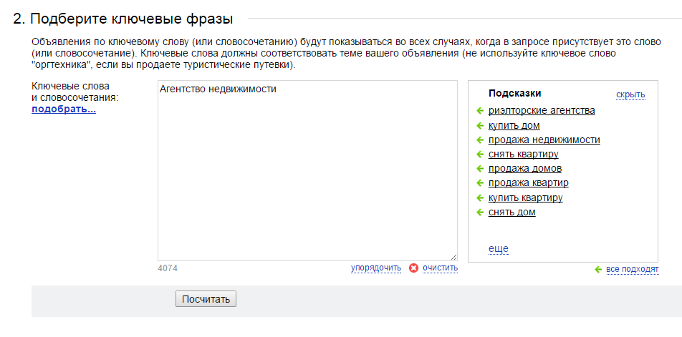The height and width of the screenshot is (337, 682).
Task: Click the textarea resize handle corner
Action: 453,257
